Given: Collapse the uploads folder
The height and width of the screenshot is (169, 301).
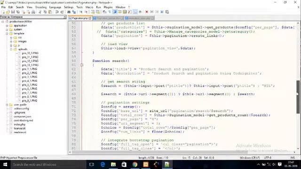Looking at the screenshot, I should pyautogui.click(x=11, y=49).
